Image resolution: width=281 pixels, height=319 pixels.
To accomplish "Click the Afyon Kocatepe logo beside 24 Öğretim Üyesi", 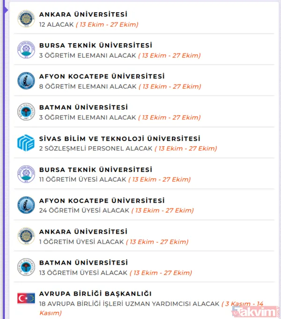I will point(26,205).
